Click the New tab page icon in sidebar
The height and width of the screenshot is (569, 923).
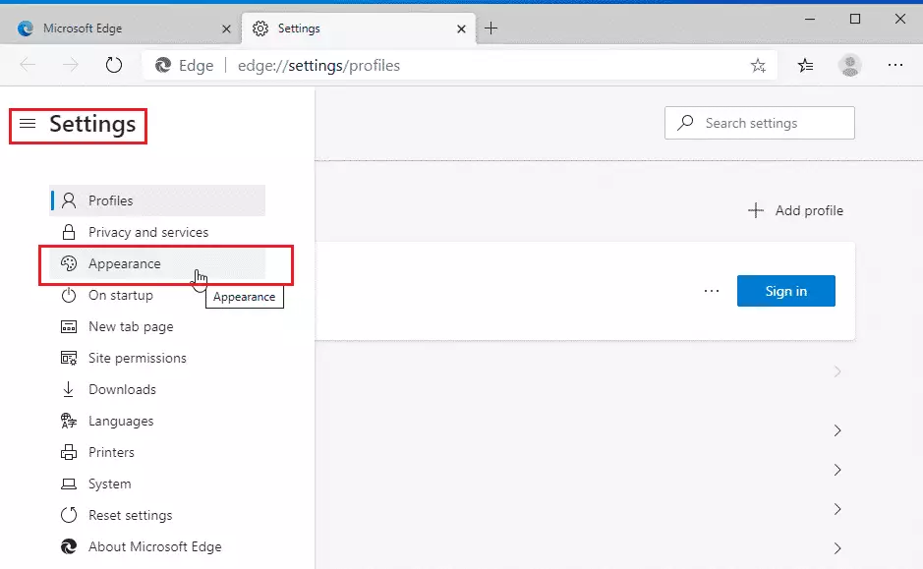(x=69, y=326)
